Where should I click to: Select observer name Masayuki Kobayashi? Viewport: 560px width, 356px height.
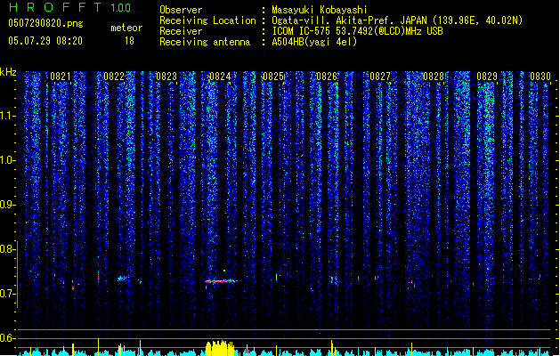pyautogui.click(x=320, y=10)
